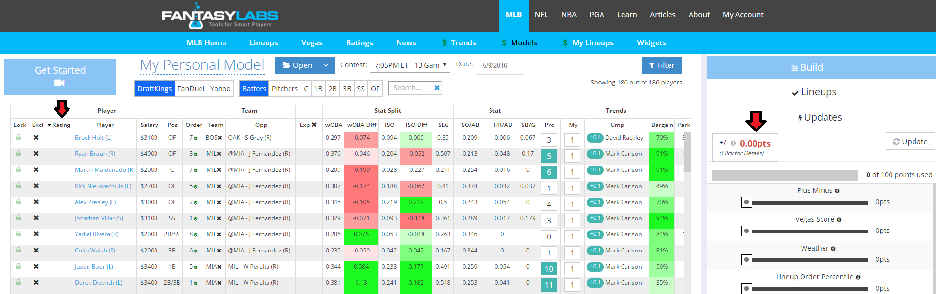The width and height of the screenshot is (936, 294).
Task: Click the Open model button
Action: tap(297, 65)
